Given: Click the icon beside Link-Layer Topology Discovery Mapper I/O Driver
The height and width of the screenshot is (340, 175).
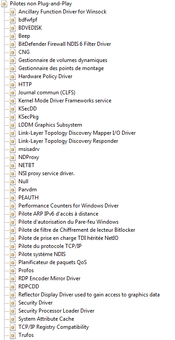Looking at the screenshot, I should coord(13,133).
